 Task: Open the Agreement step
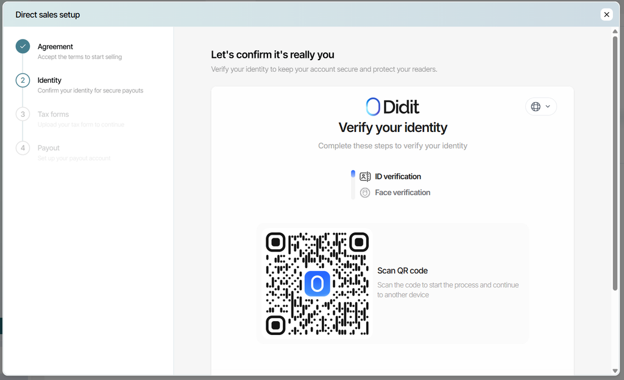coord(55,46)
